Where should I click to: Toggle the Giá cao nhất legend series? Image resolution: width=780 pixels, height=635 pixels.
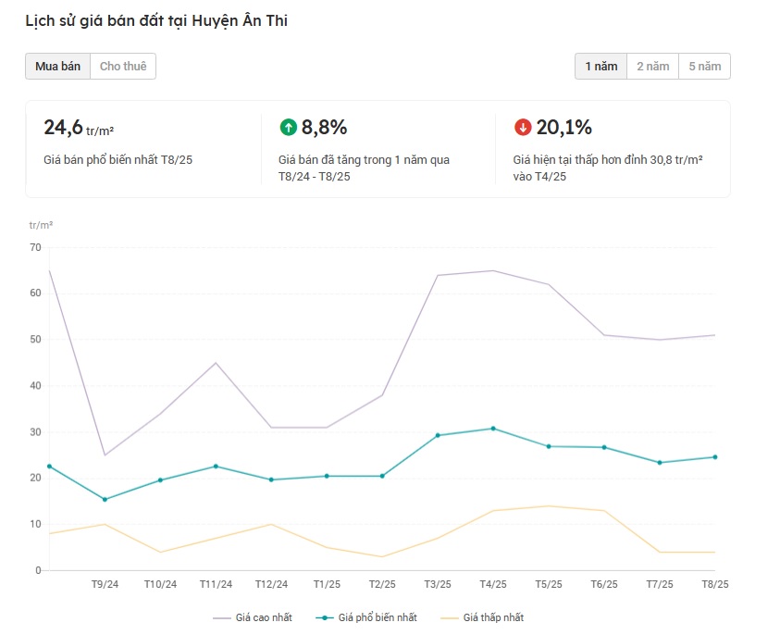coord(255,617)
